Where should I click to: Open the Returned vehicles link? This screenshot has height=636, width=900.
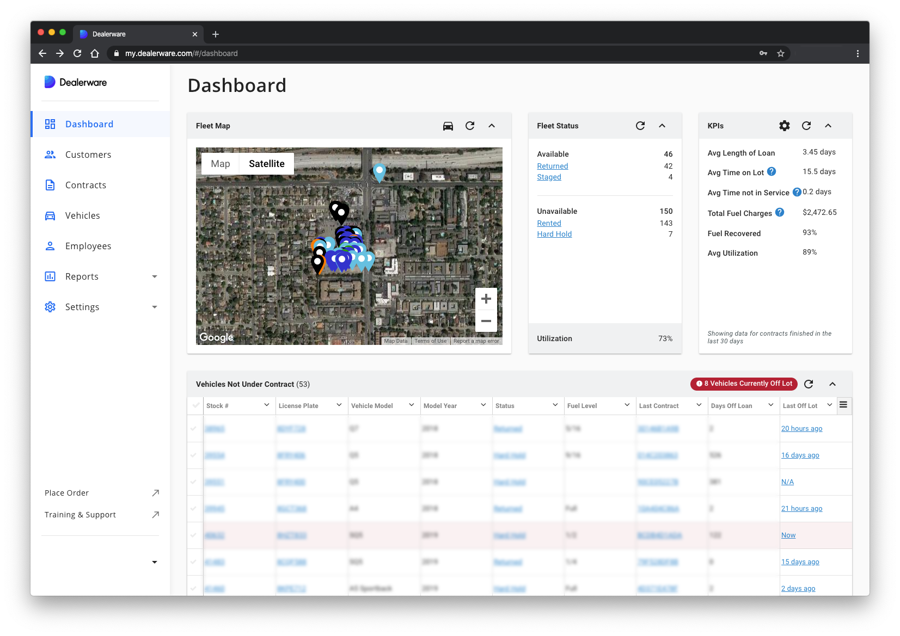pos(552,166)
